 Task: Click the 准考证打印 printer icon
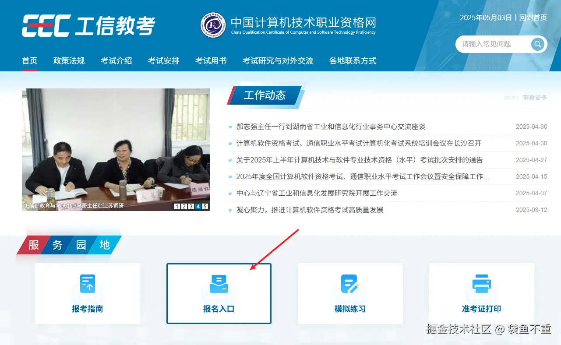[x=482, y=284]
